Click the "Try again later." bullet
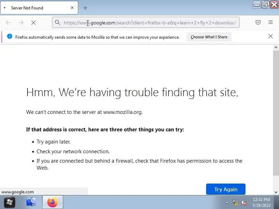The height and width of the screenshot is (209, 279). pos(54,142)
